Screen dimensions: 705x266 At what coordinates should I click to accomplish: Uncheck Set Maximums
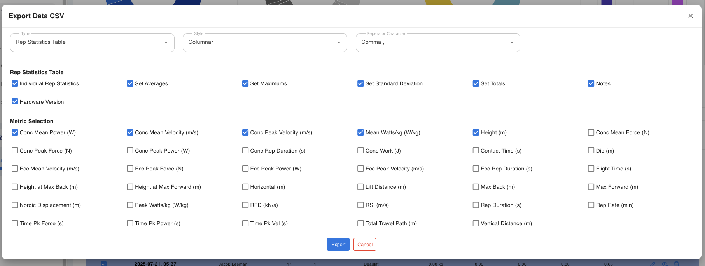tap(245, 83)
